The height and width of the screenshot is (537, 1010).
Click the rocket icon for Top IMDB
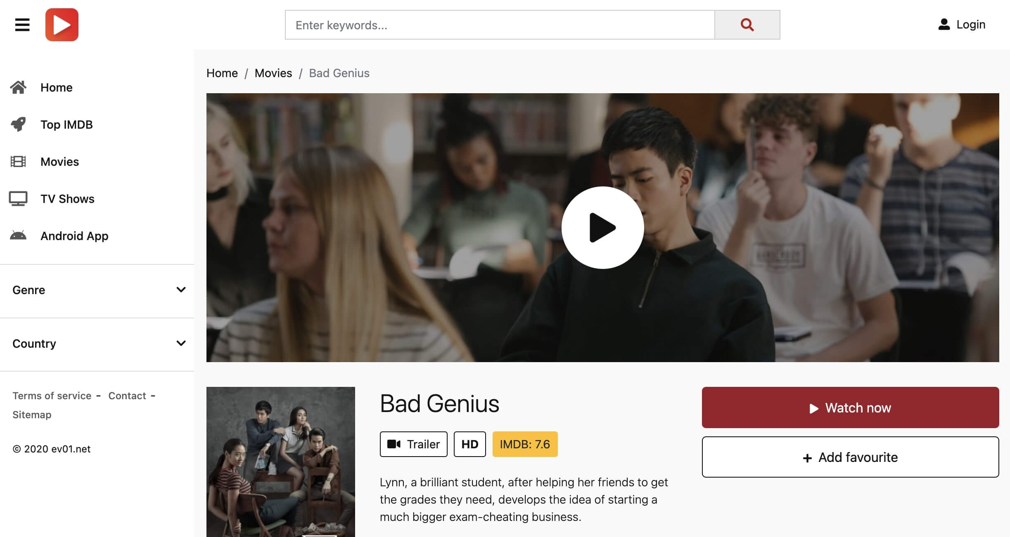[x=18, y=125]
